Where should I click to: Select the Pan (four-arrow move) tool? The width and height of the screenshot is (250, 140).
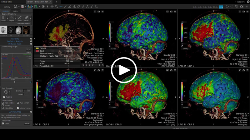pyautogui.click(x=52, y=7)
